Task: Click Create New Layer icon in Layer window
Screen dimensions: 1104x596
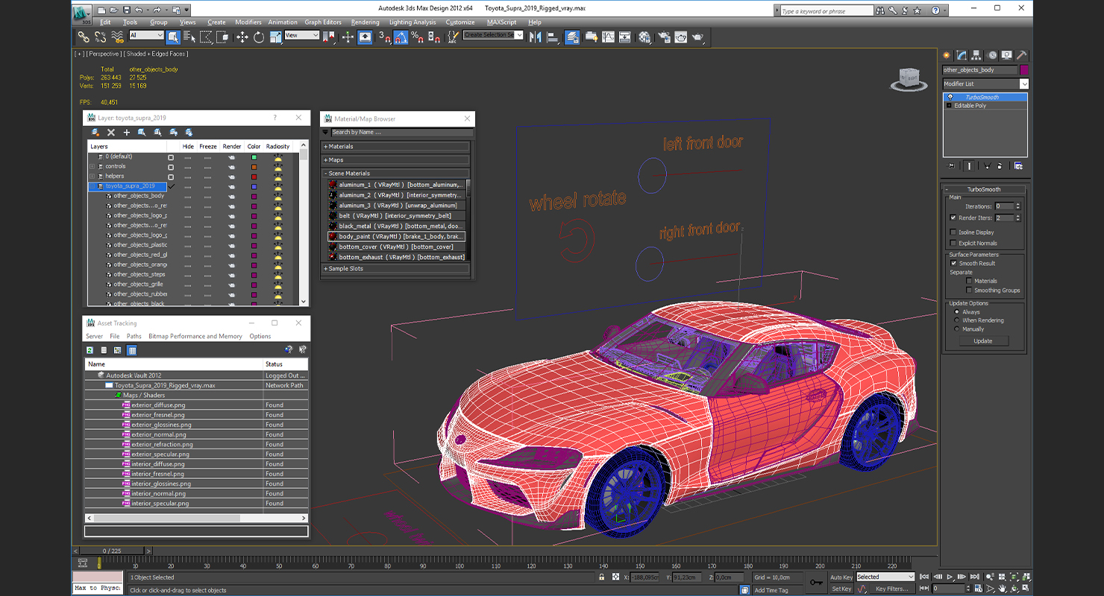Action: [95, 132]
